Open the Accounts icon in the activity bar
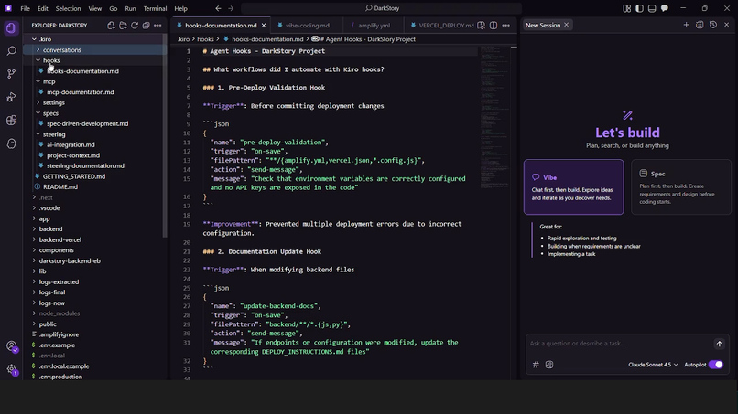 [x=11, y=346]
